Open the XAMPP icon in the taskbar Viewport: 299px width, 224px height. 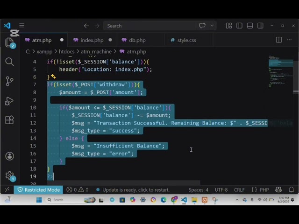pyautogui.click(x=205, y=200)
